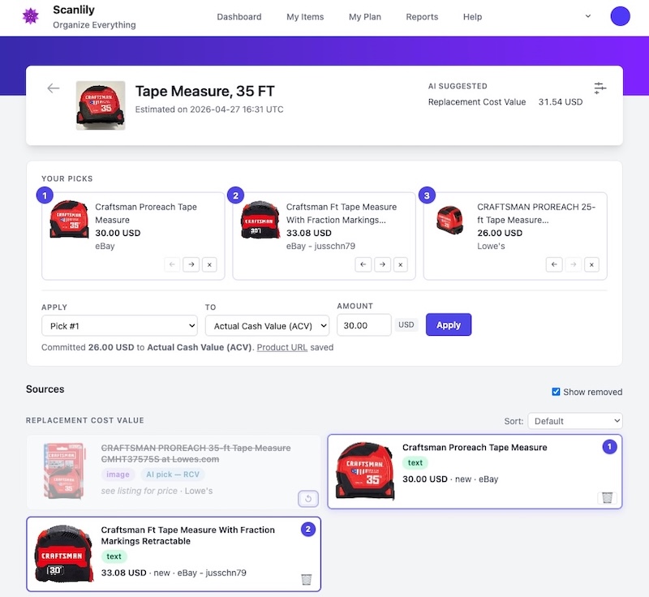
Task: Go back using the left arrow icon
Action: click(54, 88)
